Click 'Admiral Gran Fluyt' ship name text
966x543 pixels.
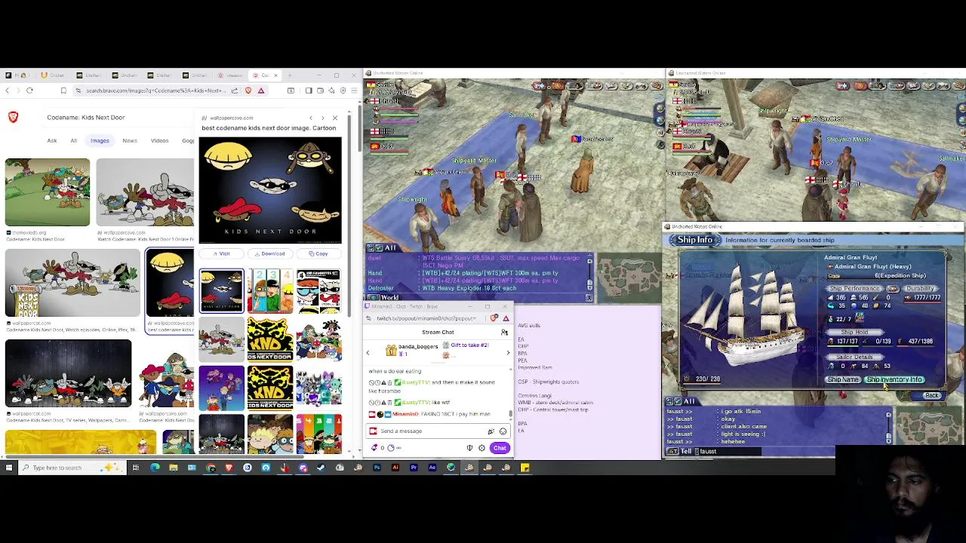pos(851,258)
